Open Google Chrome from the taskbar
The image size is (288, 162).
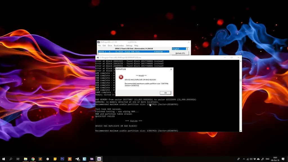33,159
